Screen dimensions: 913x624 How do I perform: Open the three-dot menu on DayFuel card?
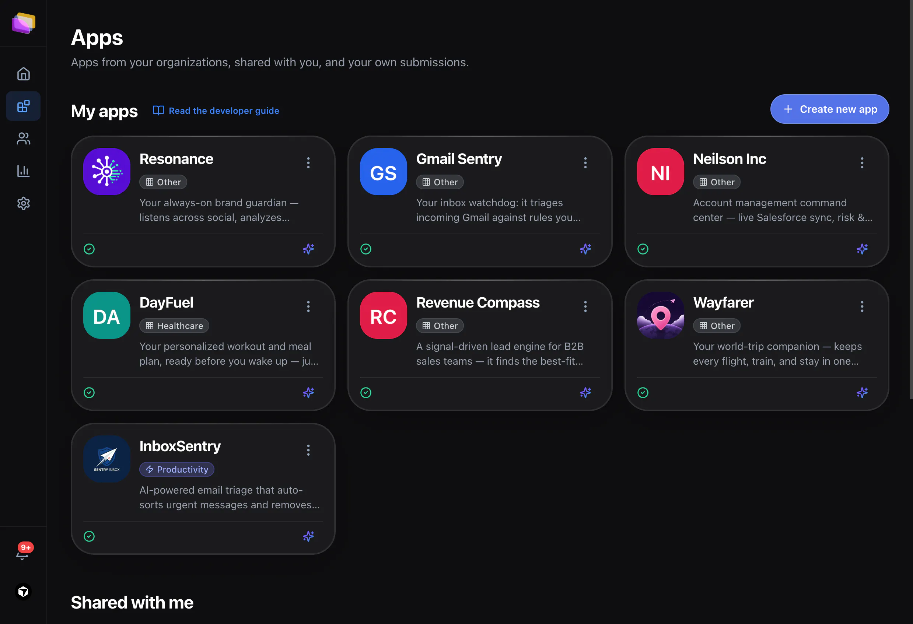point(308,306)
